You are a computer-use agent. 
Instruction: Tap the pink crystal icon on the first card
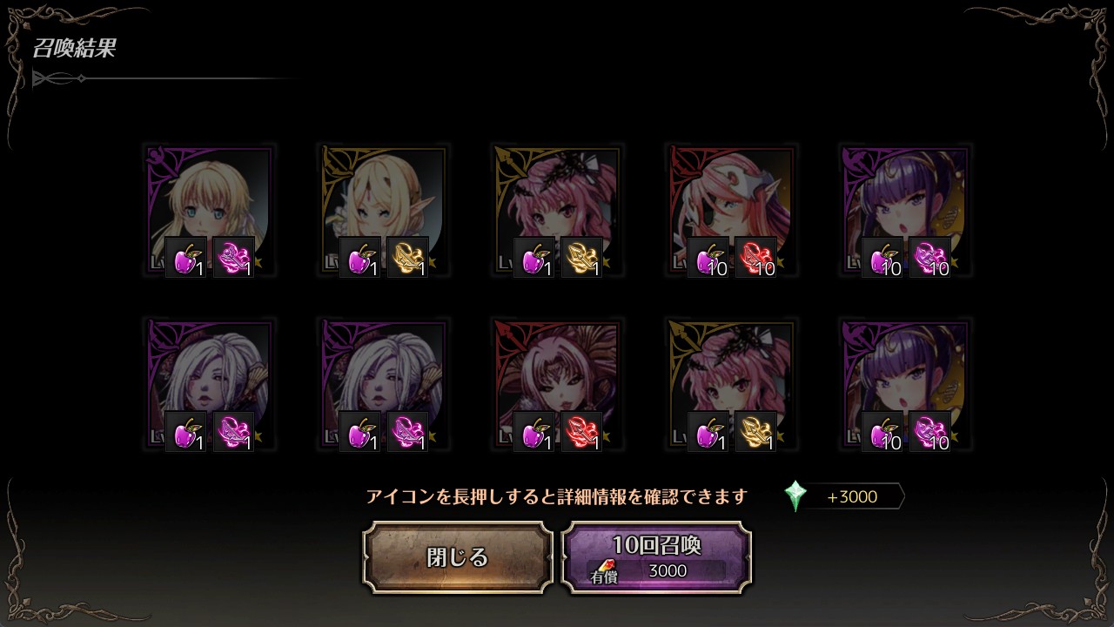click(234, 258)
